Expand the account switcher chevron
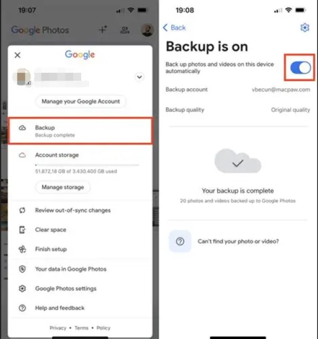The height and width of the screenshot is (339, 318). tap(139, 77)
